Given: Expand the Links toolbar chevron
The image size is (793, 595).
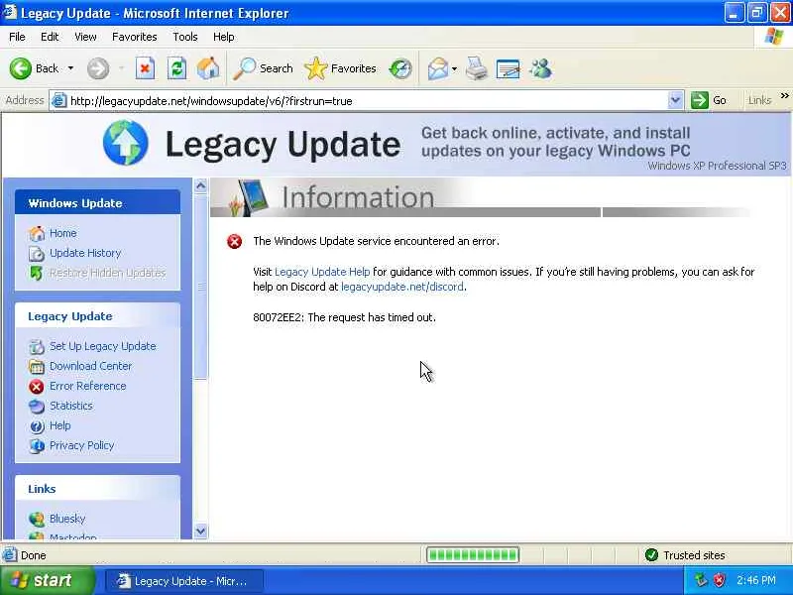Looking at the screenshot, I should pos(784,95).
